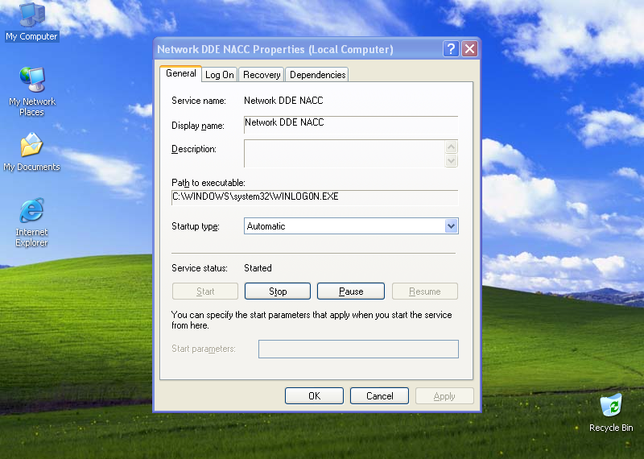Click the Stop service button

point(278,292)
